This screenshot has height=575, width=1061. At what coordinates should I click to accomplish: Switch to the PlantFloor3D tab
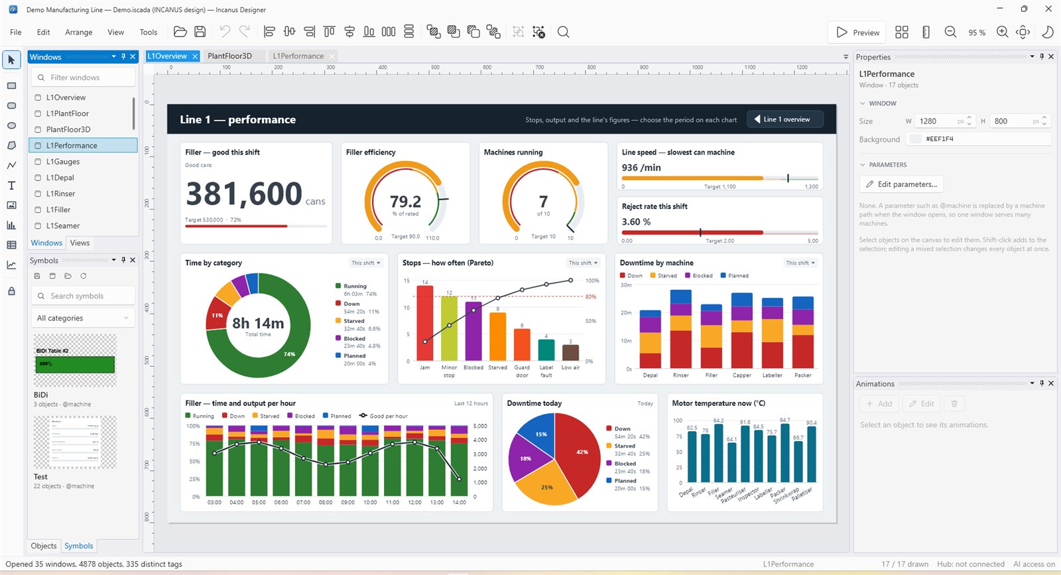coord(229,56)
